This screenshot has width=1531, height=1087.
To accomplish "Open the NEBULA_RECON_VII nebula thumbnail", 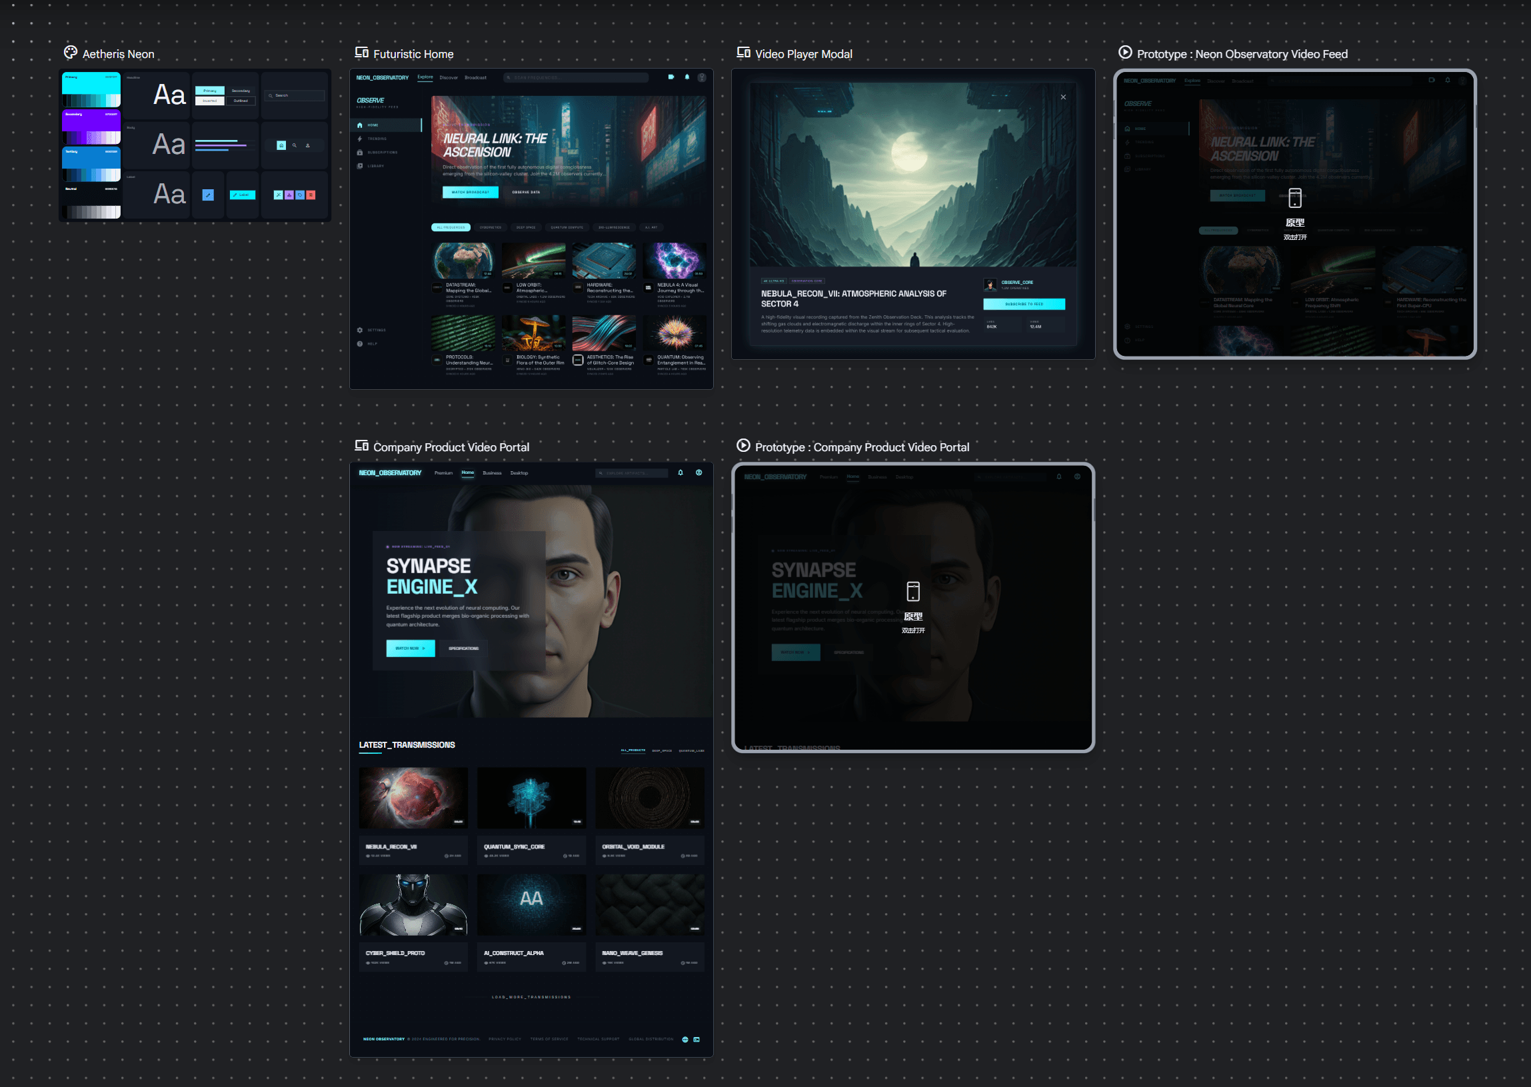I will (x=413, y=798).
